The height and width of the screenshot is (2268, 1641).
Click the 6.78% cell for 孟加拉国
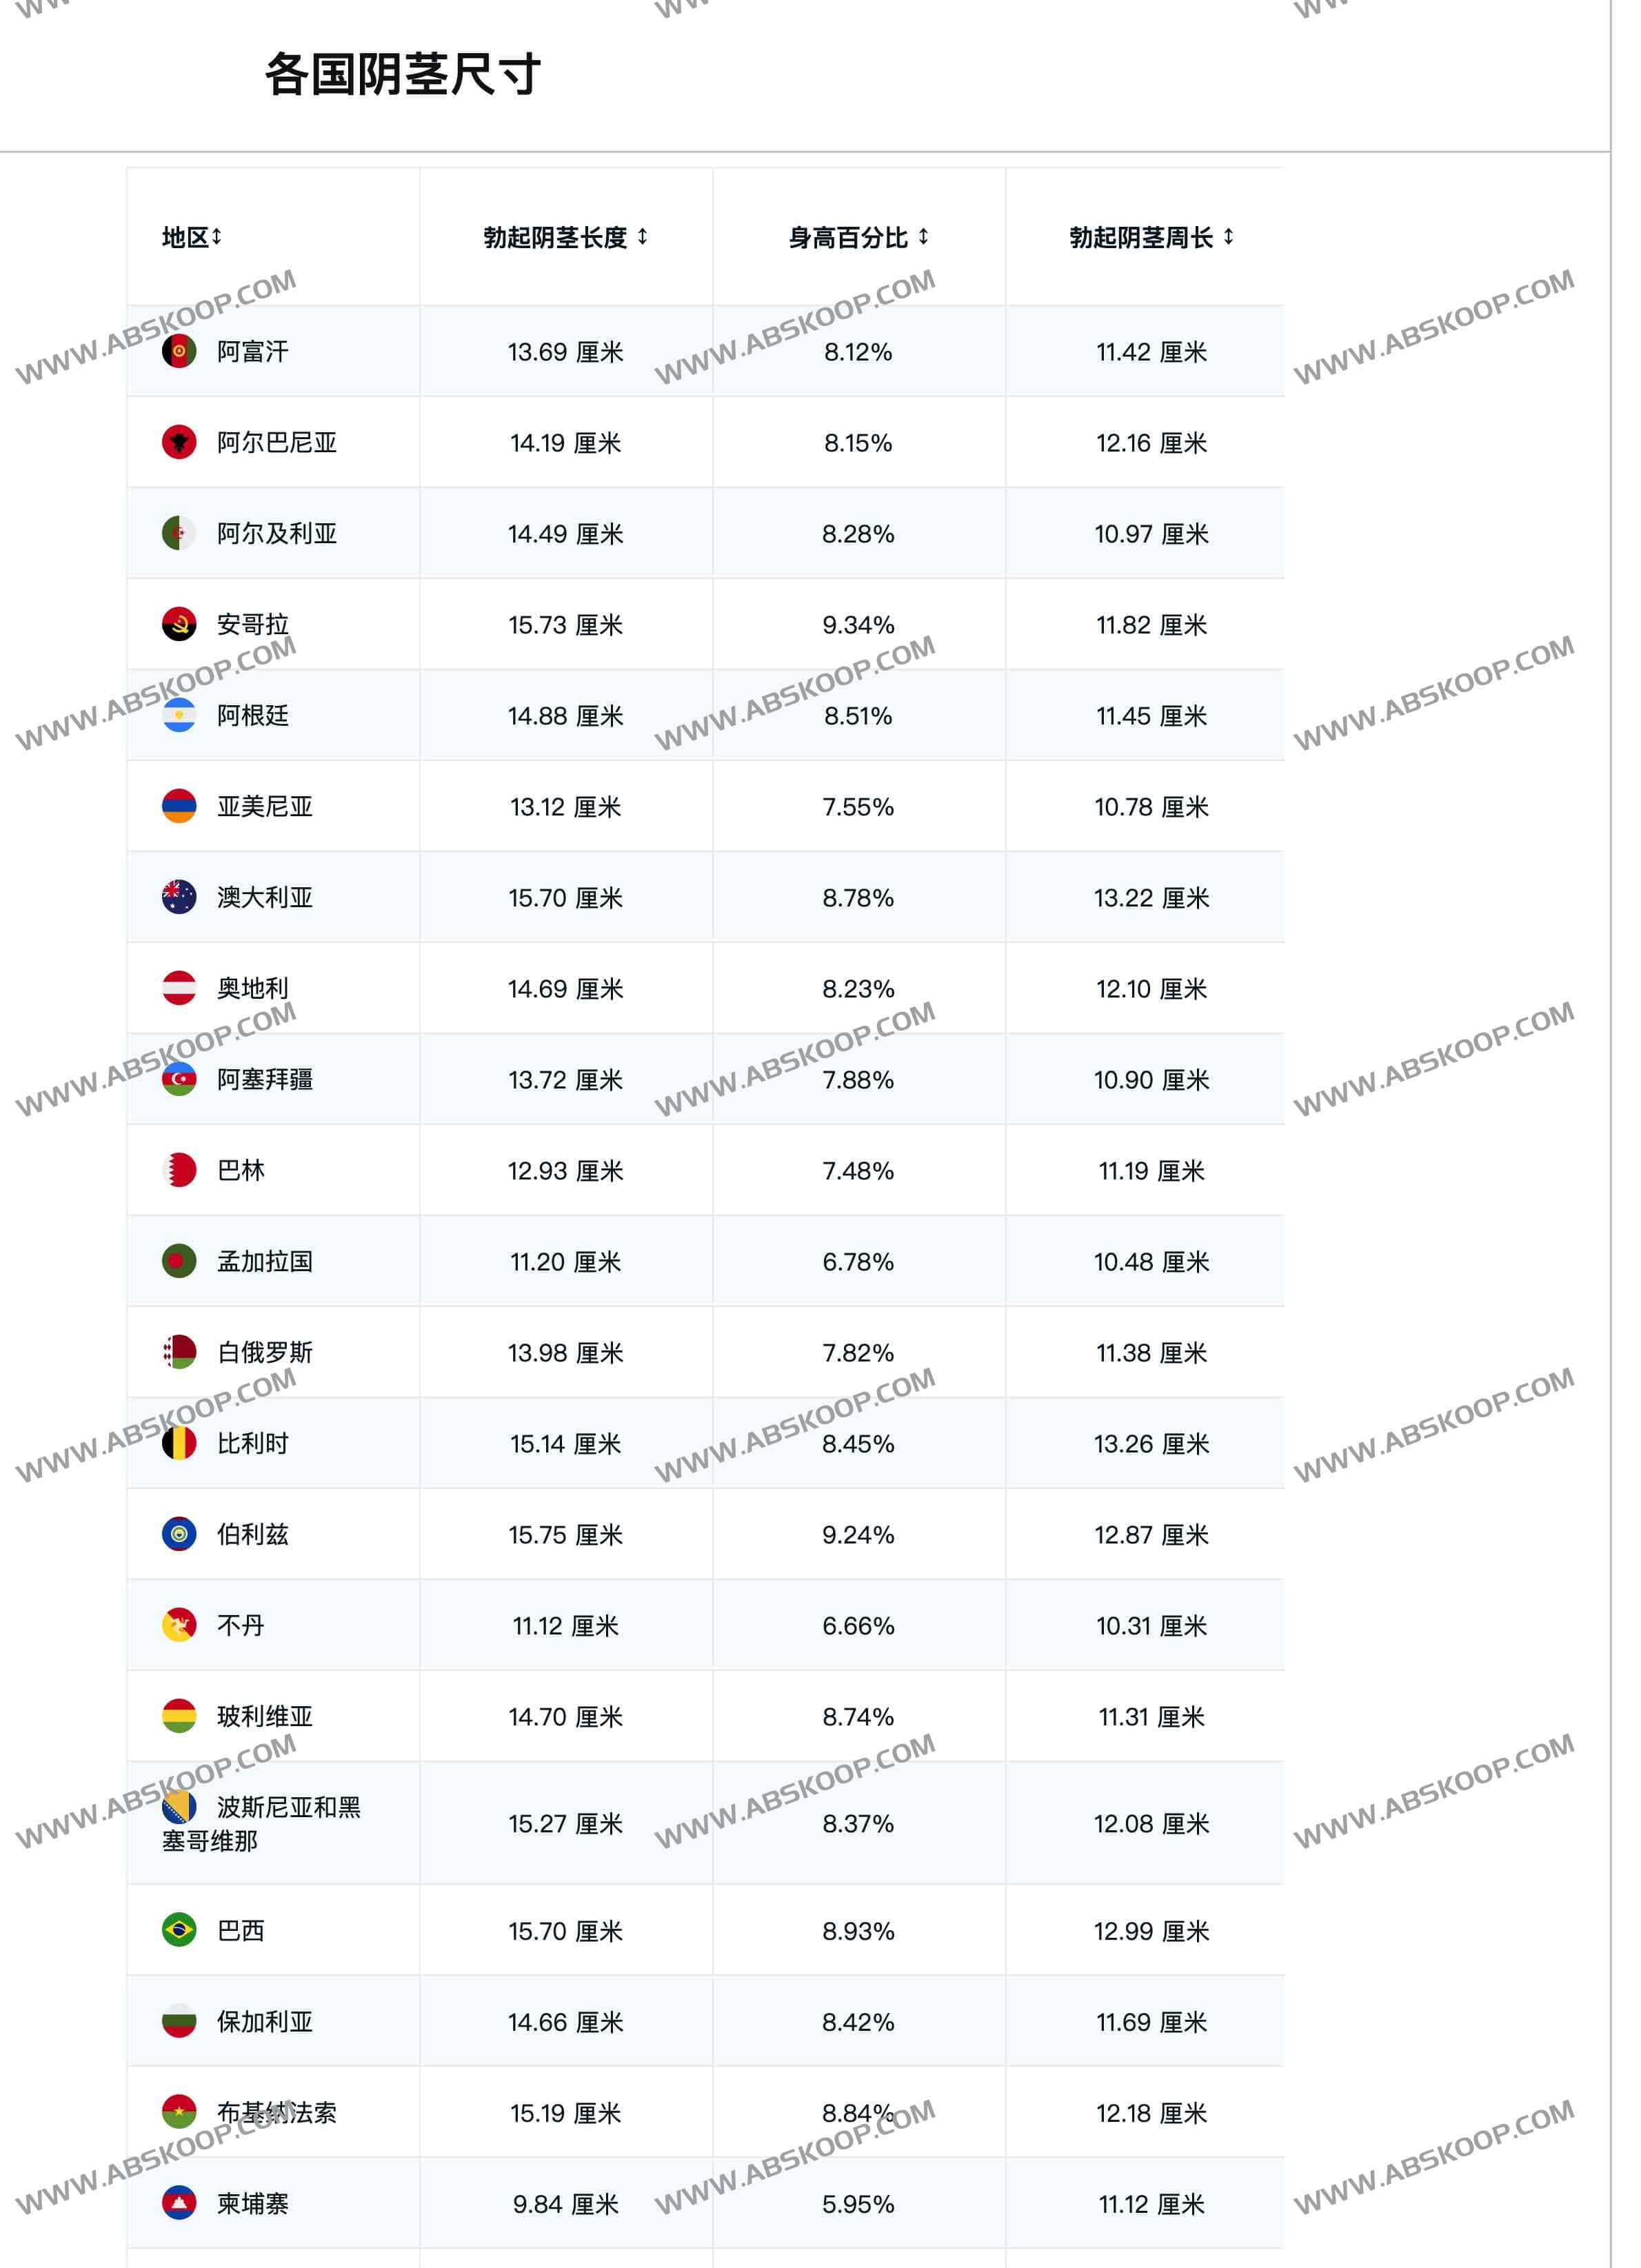click(x=858, y=1262)
